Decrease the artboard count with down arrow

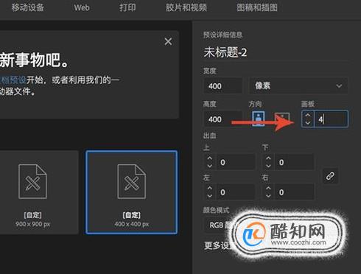[308, 122]
